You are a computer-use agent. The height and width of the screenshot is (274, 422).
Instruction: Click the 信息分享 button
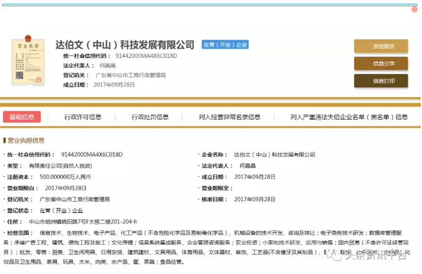[381, 64]
